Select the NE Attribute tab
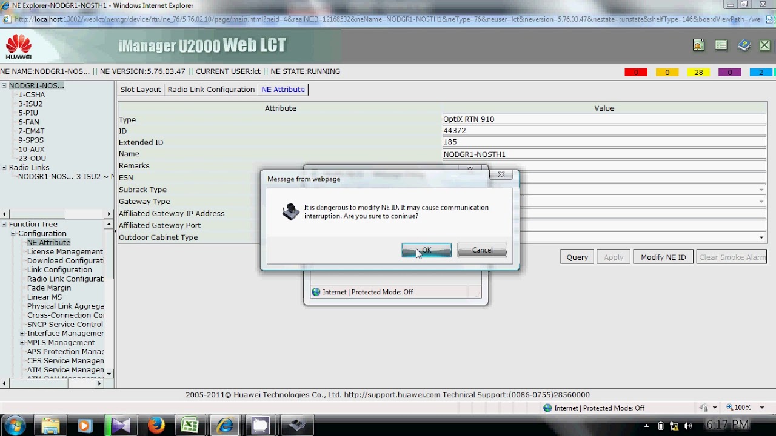This screenshot has height=436, width=776. coord(283,89)
